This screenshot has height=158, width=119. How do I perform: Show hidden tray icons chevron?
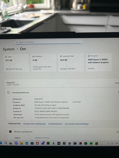pyautogui.click(x=108, y=143)
